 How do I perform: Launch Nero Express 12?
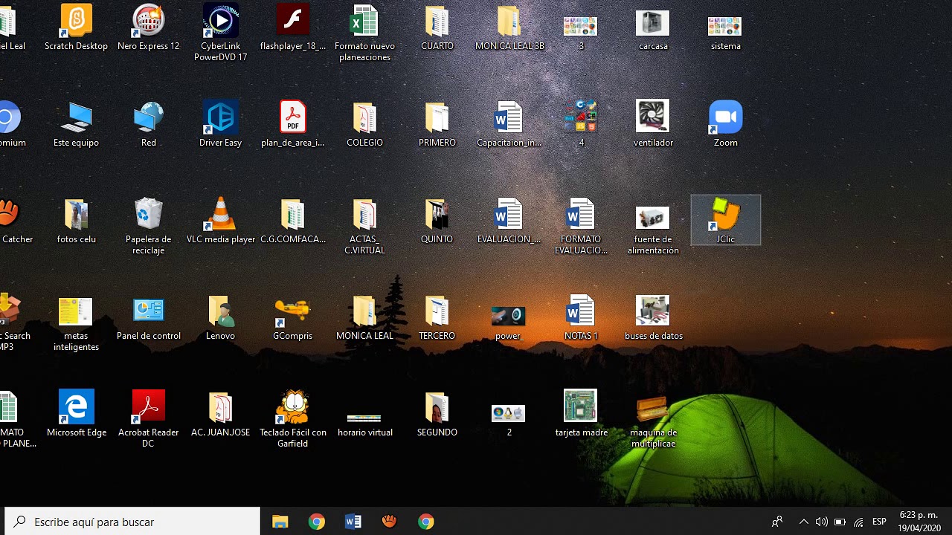click(x=148, y=28)
